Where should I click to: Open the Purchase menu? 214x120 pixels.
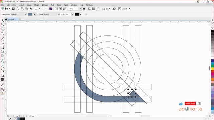click(x=89, y=5)
